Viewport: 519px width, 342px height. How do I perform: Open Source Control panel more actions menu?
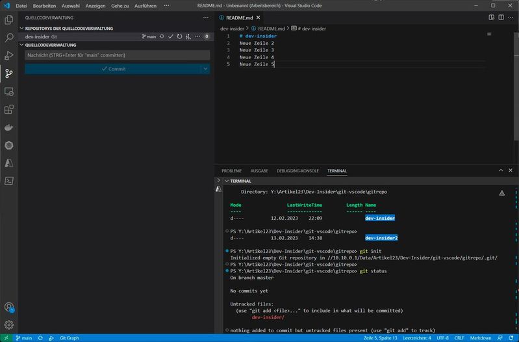[206, 18]
